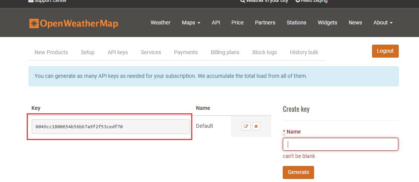The height and width of the screenshot is (182, 419).
Task: Select the API keys tab
Action: (x=118, y=52)
